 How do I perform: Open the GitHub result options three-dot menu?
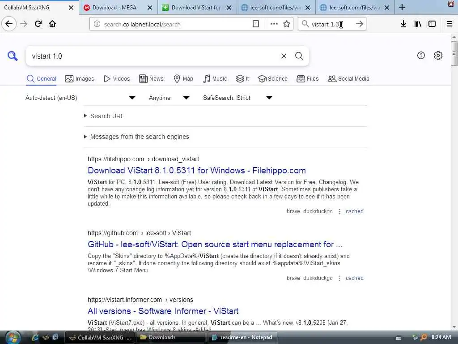coord(339,278)
